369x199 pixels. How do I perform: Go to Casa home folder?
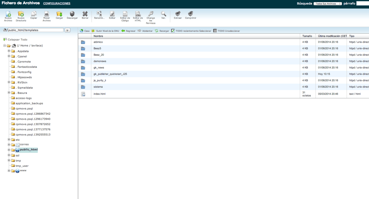(85, 31)
